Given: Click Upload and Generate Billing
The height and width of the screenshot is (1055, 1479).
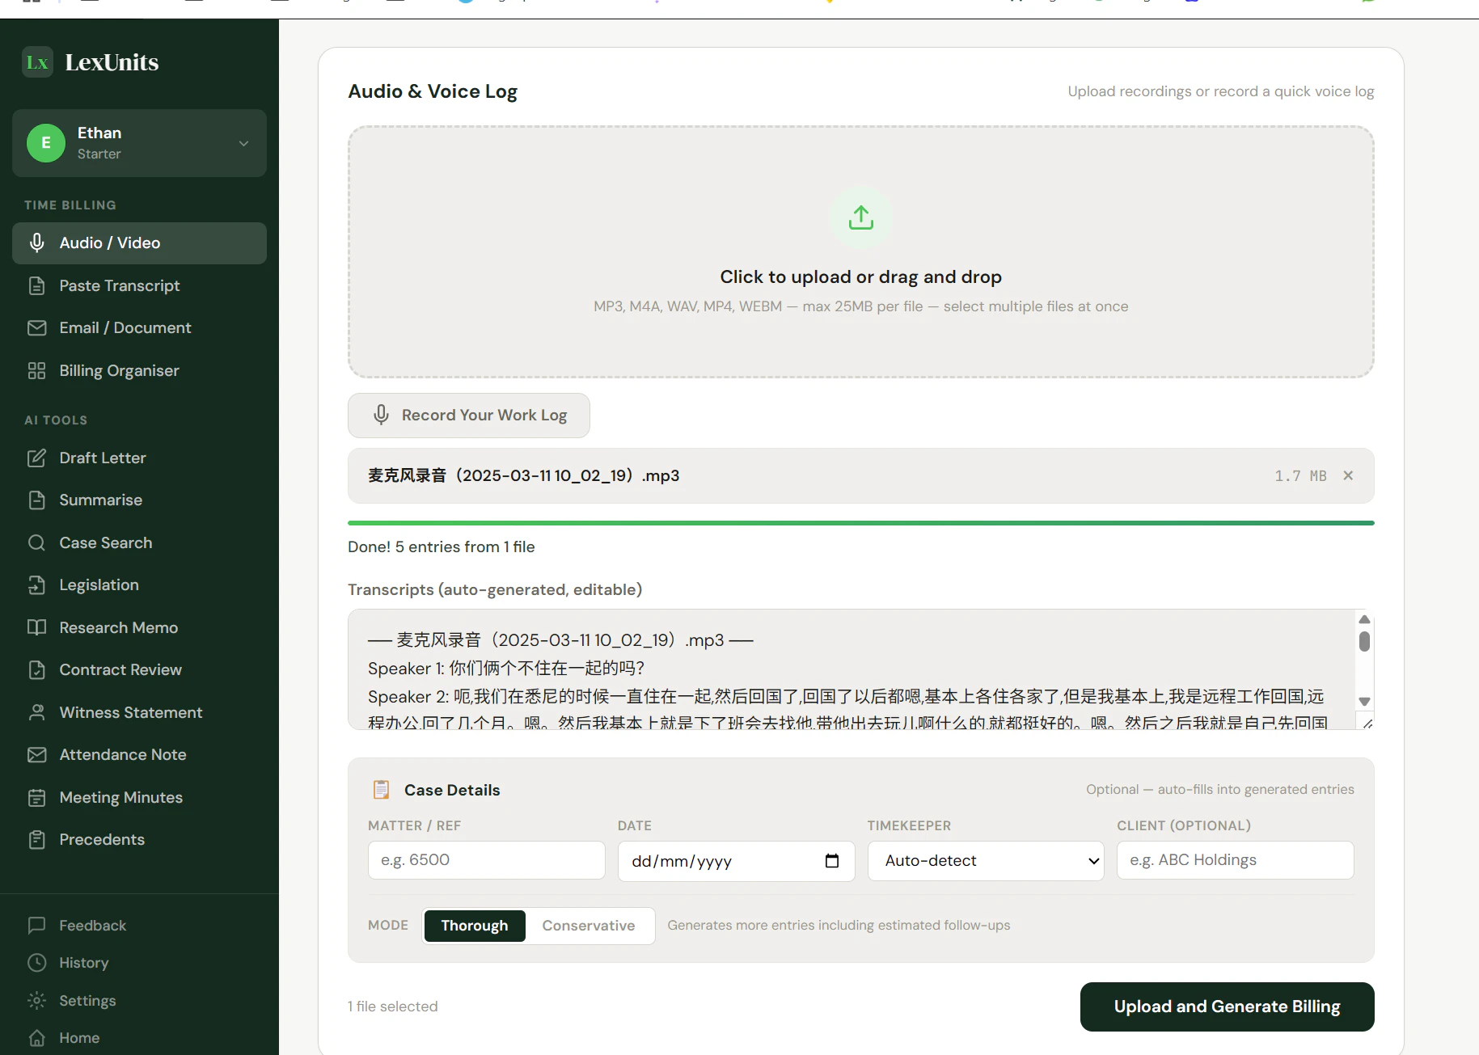Looking at the screenshot, I should tap(1226, 1006).
